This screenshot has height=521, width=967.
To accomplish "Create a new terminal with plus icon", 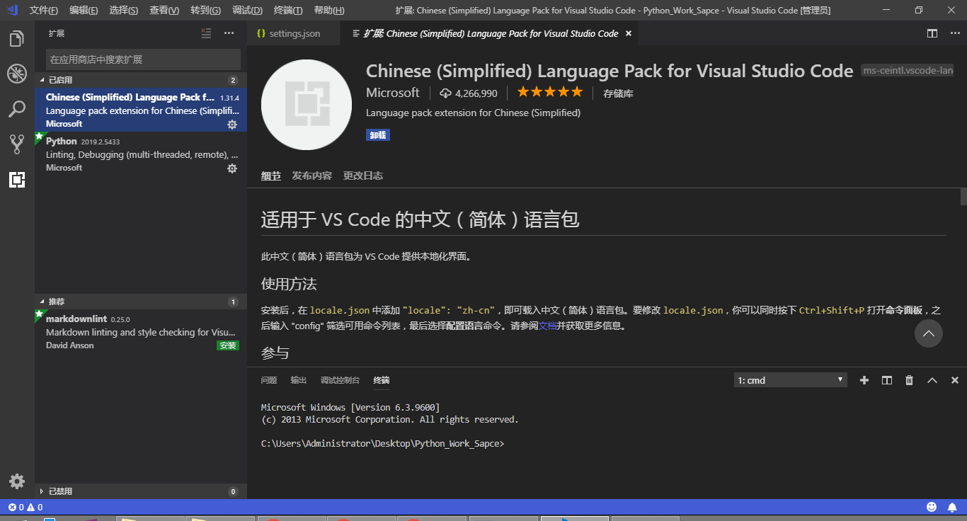I will (864, 380).
